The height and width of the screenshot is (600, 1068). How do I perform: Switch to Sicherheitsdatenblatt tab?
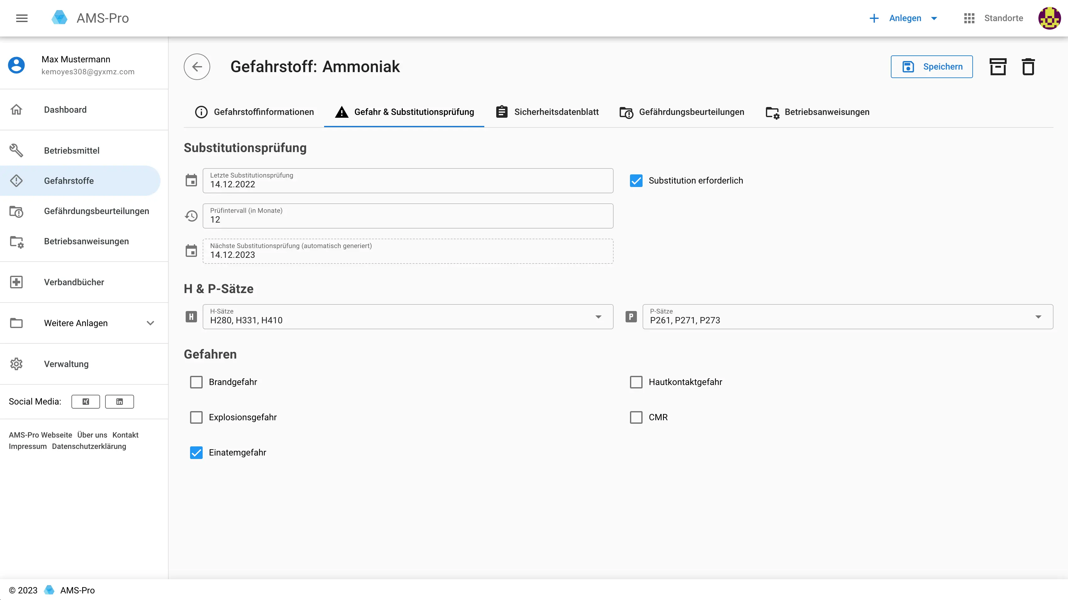(547, 112)
